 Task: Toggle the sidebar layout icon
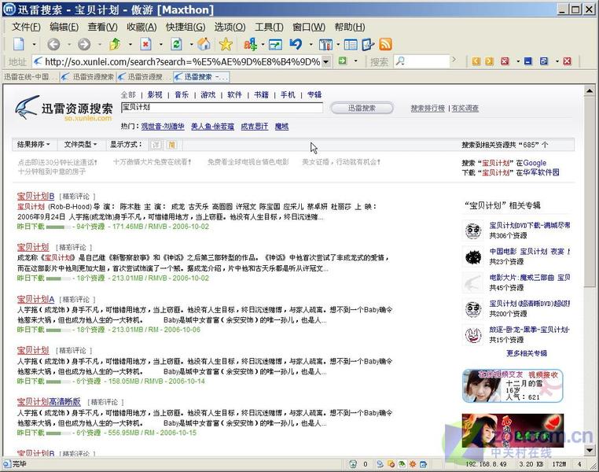[351, 45]
